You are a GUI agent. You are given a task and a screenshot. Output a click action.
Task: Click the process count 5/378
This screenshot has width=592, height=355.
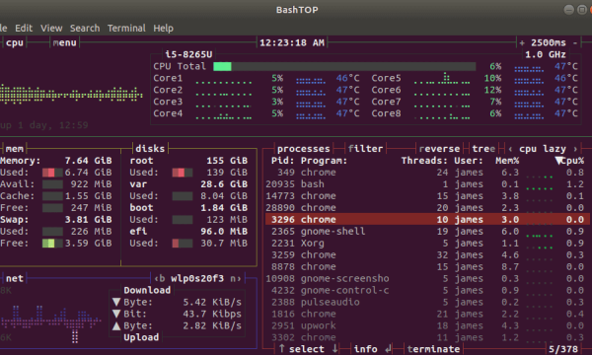(563, 349)
